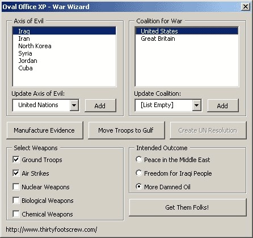Click Move Troops to Gulf button
This screenshot has height=238, width=253.
[126, 130]
